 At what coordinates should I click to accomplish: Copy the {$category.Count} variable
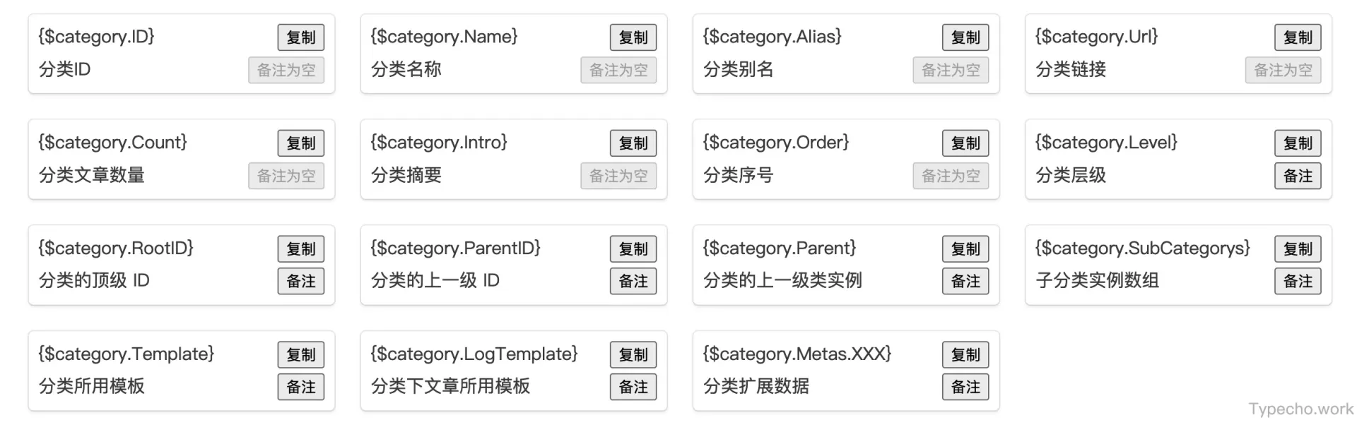300,143
